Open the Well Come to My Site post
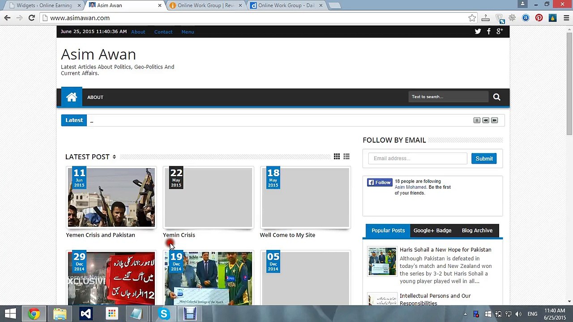573x322 pixels. click(287, 235)
